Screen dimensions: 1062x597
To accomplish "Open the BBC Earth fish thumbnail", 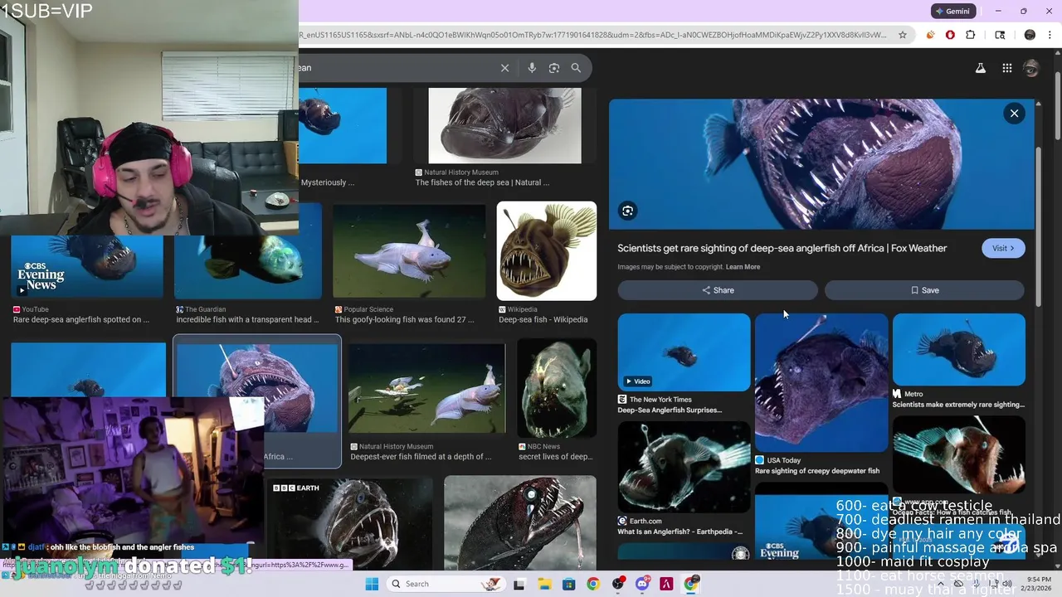I will click(x=348, y=522).
